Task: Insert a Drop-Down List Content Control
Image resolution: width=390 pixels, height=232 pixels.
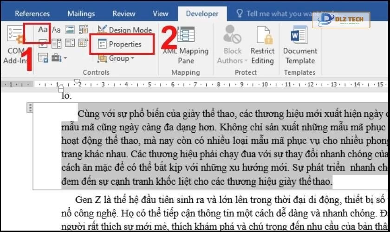Action: click(x=70, y=44)
